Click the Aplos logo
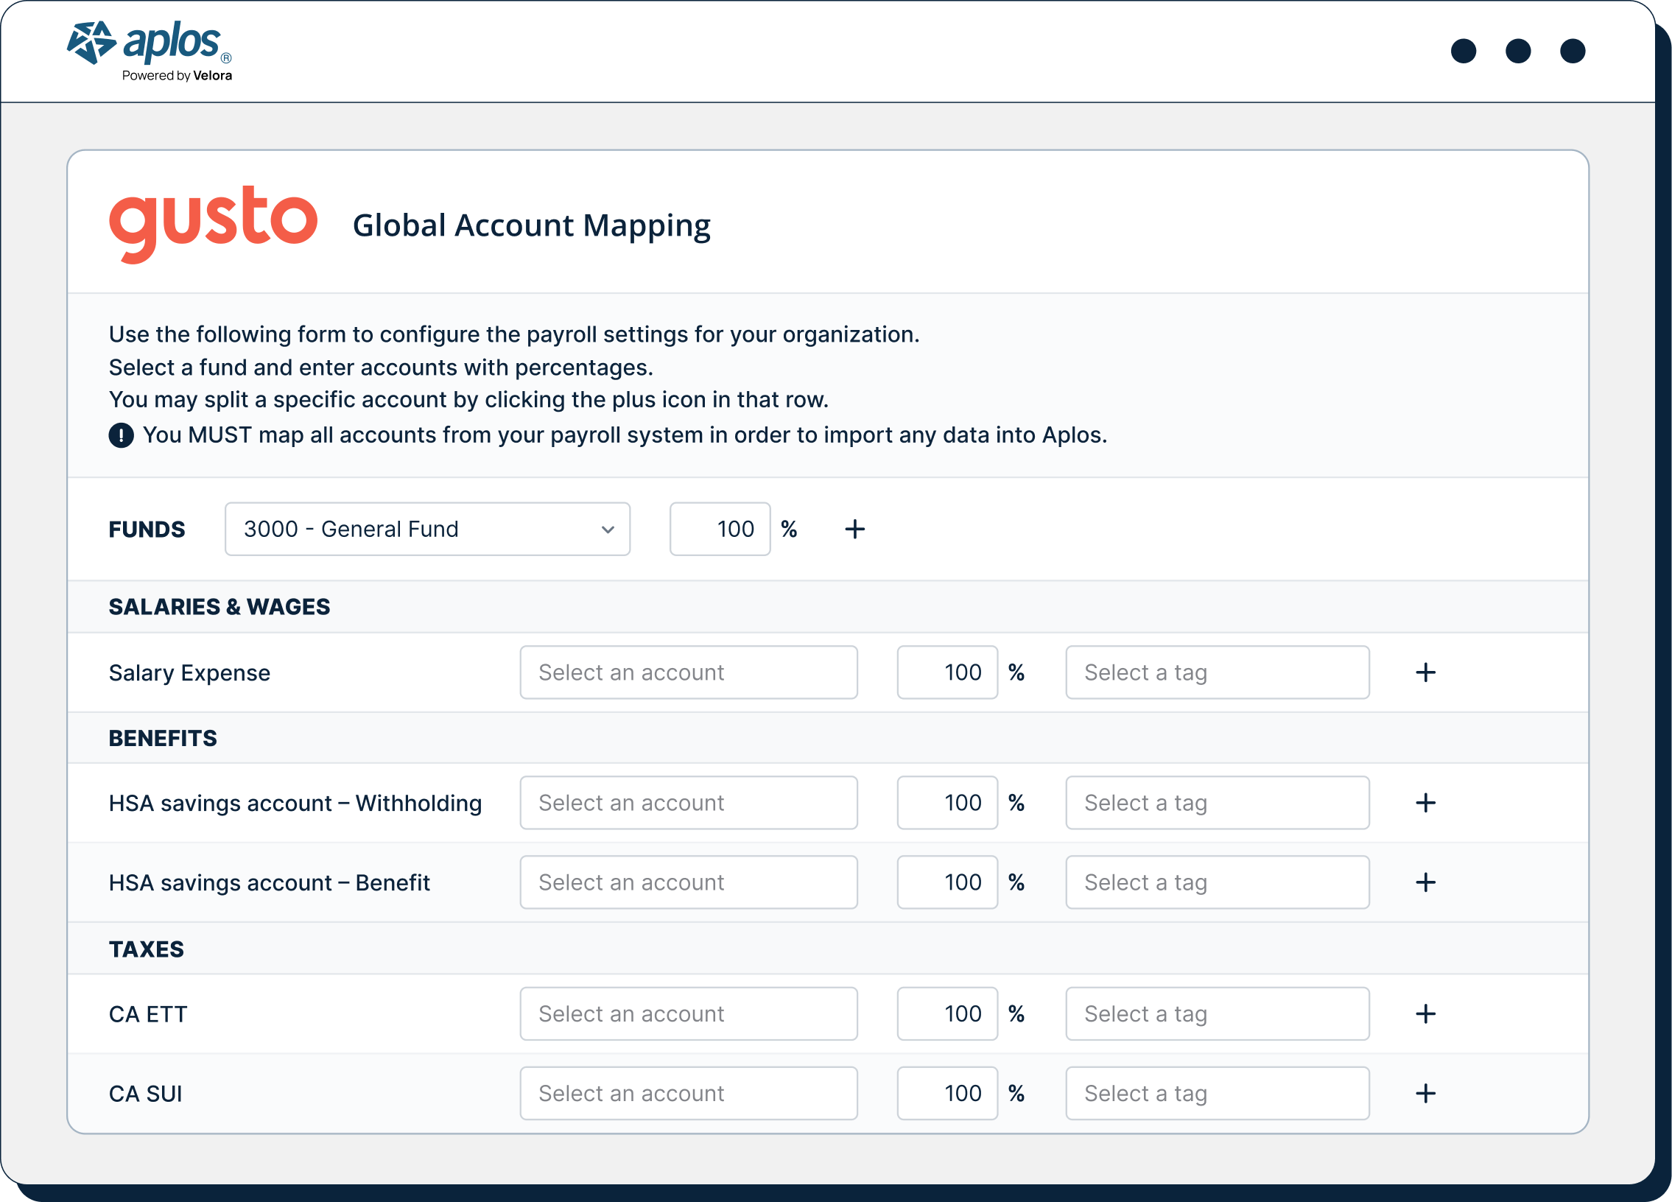Image resolution: width=1672 pixels, height=1202 pixels. click(150, 44)
